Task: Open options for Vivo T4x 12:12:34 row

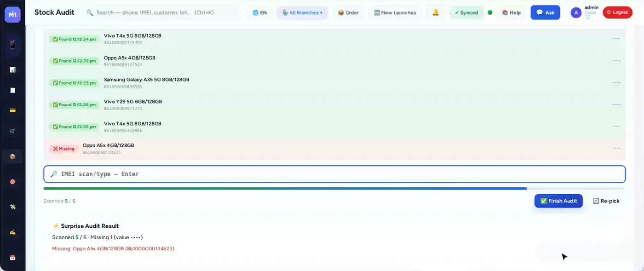Action: tap(616, 39)
